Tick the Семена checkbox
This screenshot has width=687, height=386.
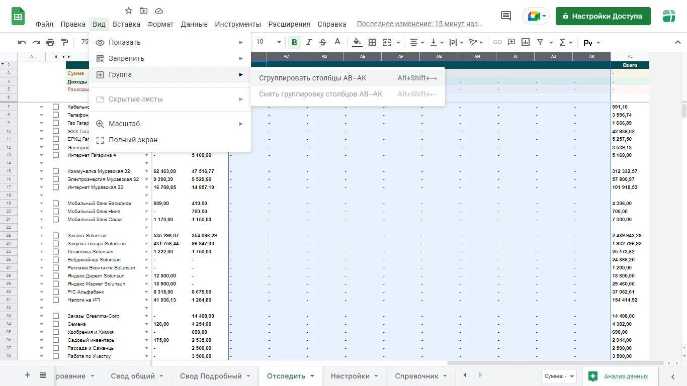pos(56,324)
